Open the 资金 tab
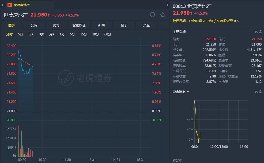 pyautogui.click(x=146, y=25)
